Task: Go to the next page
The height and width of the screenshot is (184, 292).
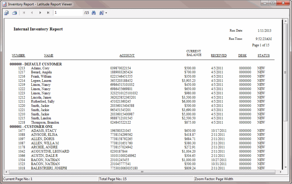Action: point(40,13)
